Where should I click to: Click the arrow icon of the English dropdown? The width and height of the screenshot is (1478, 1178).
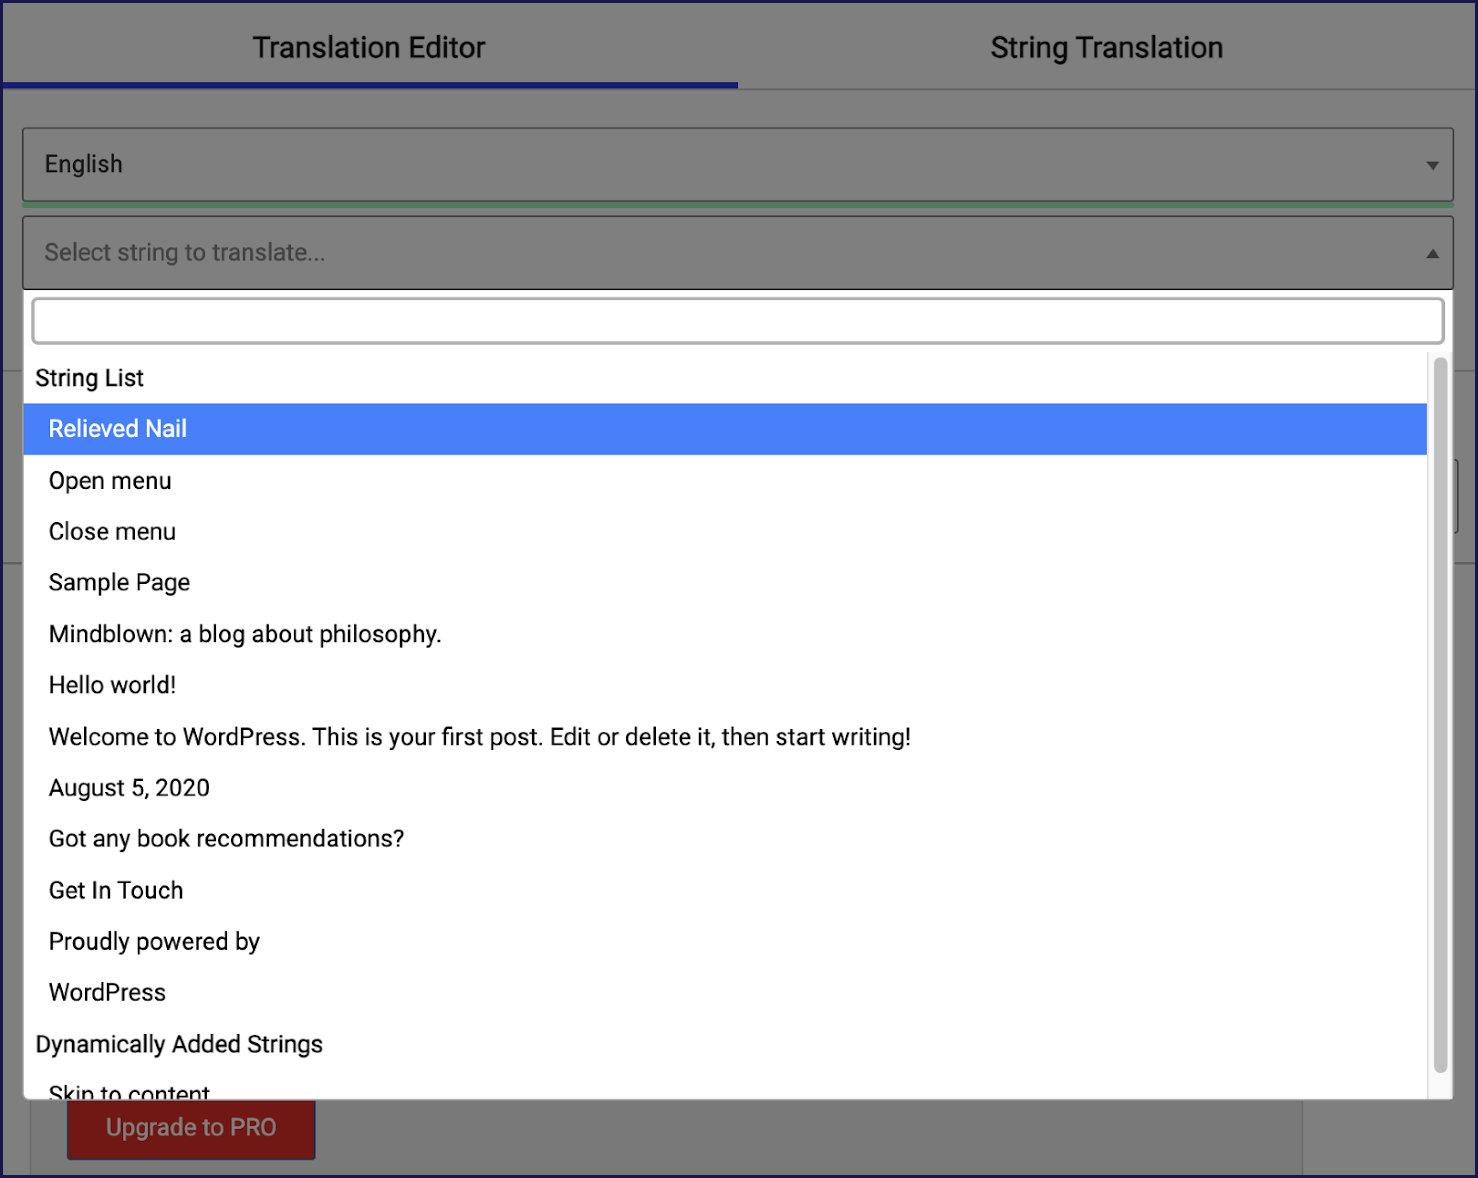click(1432, 165)
